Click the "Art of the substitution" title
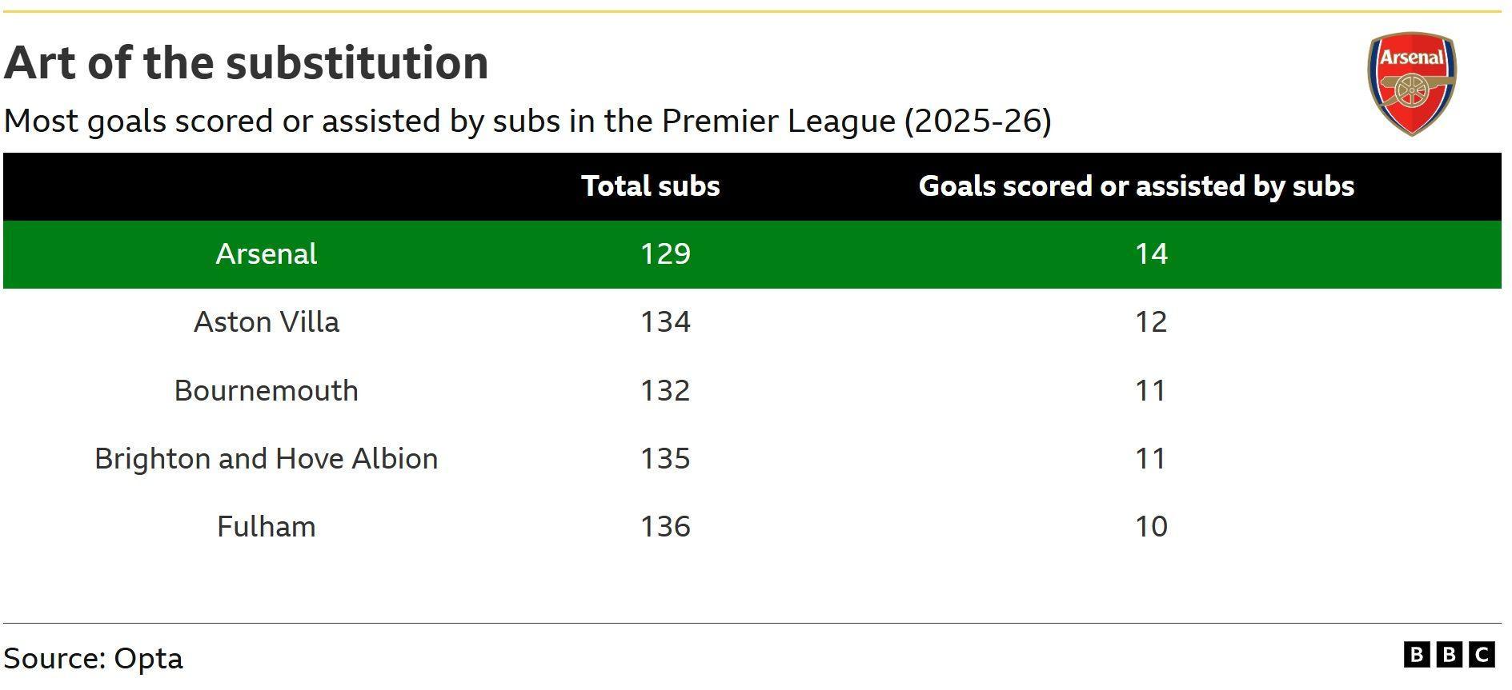This screenshot has width=1512, height=690. click(247, 63)
